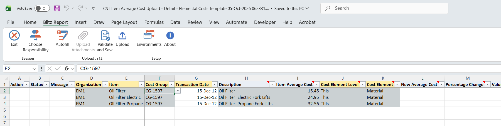Redo the last action
Viewport: 501px width, 126px height.
(x=80, y=8)
